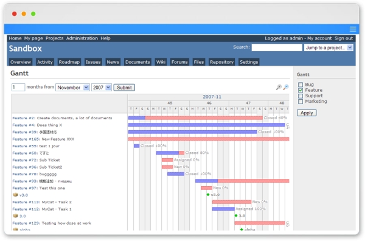The width and height of the screenshot is (365, 241).
Task: Click the 2007-11 month header link
Action: [212, 97]
